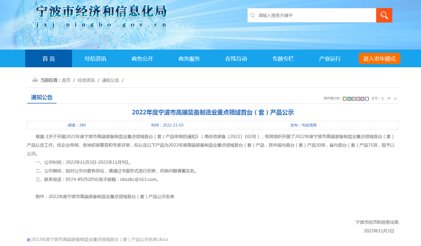Go to 首页 in the navigation bar

click(x=49, y=58)
